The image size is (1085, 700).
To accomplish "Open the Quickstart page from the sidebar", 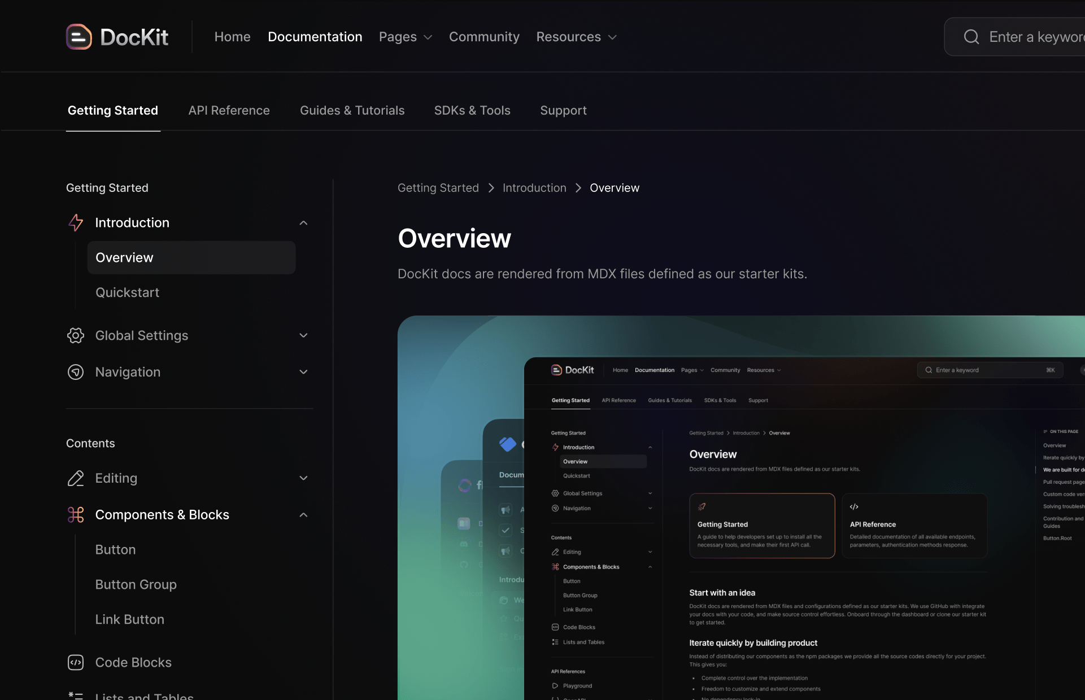I will point(127,292).
